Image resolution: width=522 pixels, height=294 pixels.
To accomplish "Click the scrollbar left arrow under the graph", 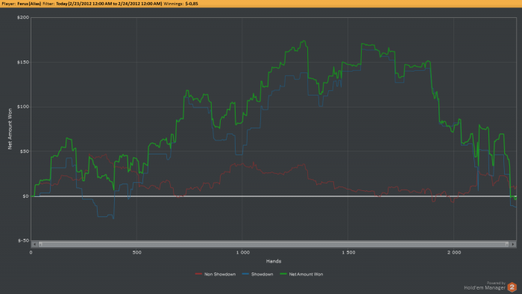I will click(34, 245).
